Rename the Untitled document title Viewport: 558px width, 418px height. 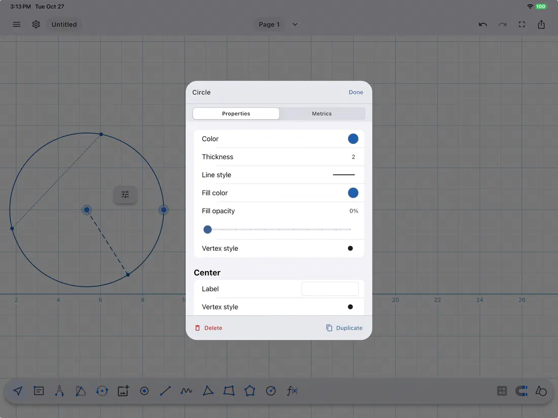(64, 24)
